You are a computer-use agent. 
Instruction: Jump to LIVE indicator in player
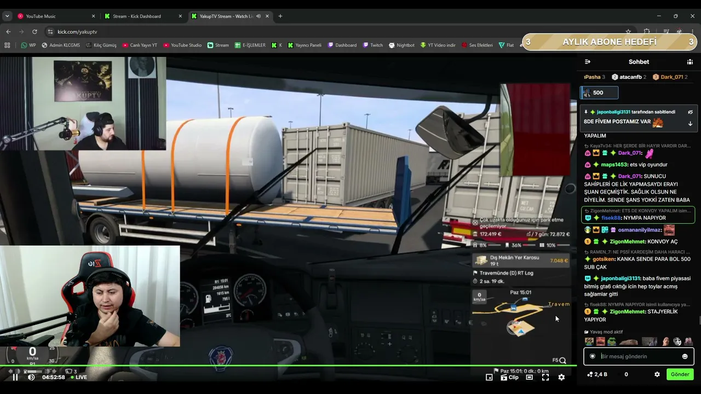[79, 377]
